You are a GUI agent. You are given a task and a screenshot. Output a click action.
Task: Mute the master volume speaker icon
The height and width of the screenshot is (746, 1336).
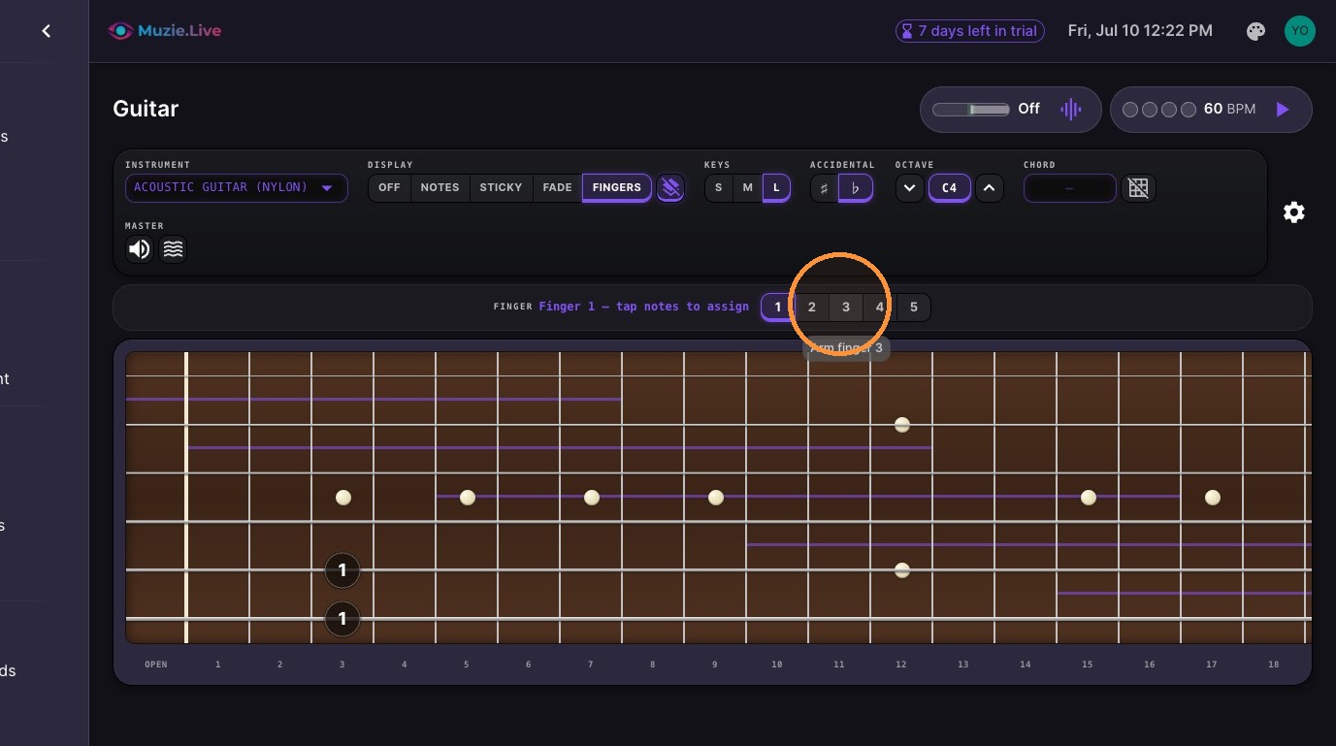(x=140, y=249)
